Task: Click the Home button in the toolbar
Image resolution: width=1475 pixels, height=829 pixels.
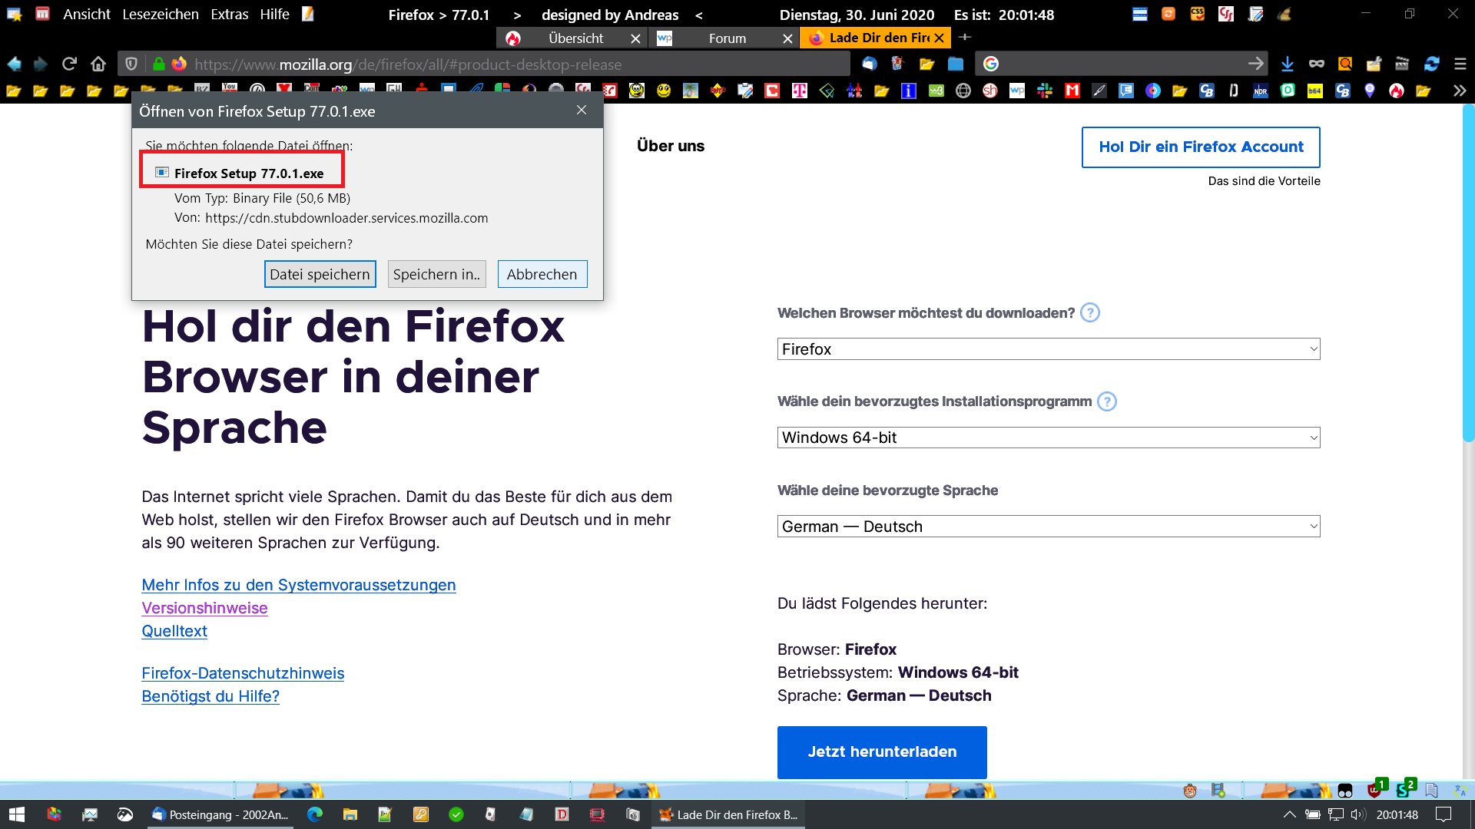Action: pyautogui.click(x=98, y=64)
